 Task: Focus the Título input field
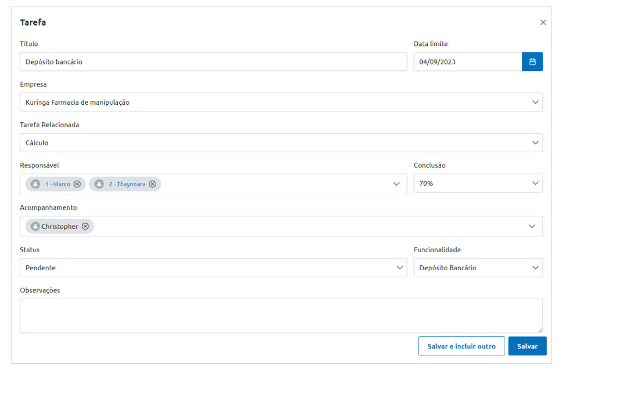point(213,62)
